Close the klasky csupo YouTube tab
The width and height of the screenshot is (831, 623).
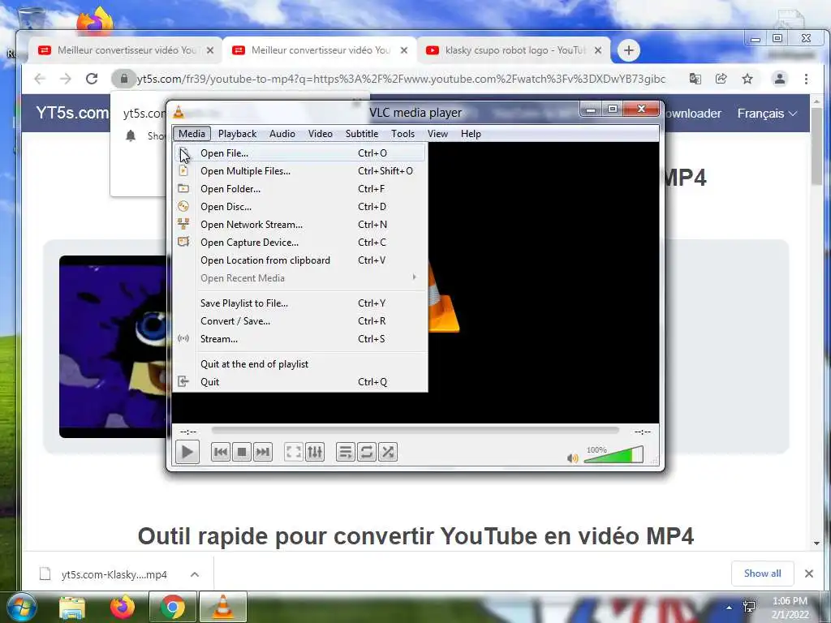point(598,50)
